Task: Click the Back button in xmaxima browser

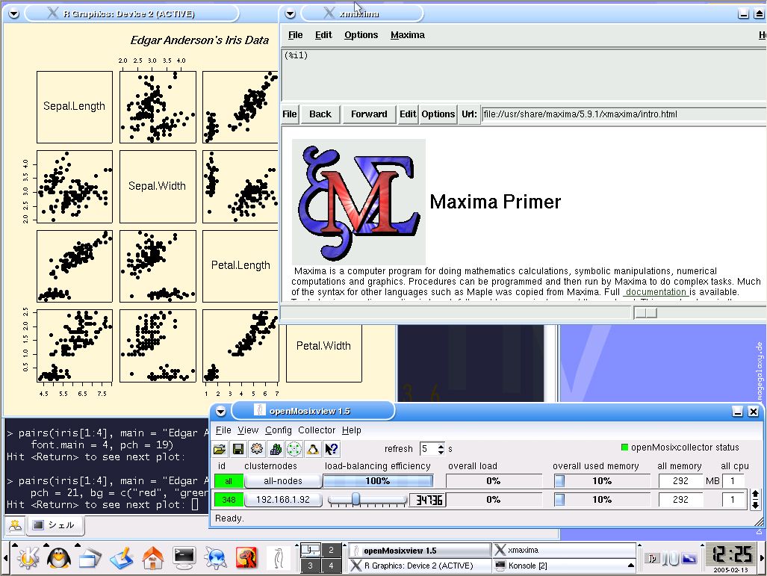Action: click(x=320, y=114)
